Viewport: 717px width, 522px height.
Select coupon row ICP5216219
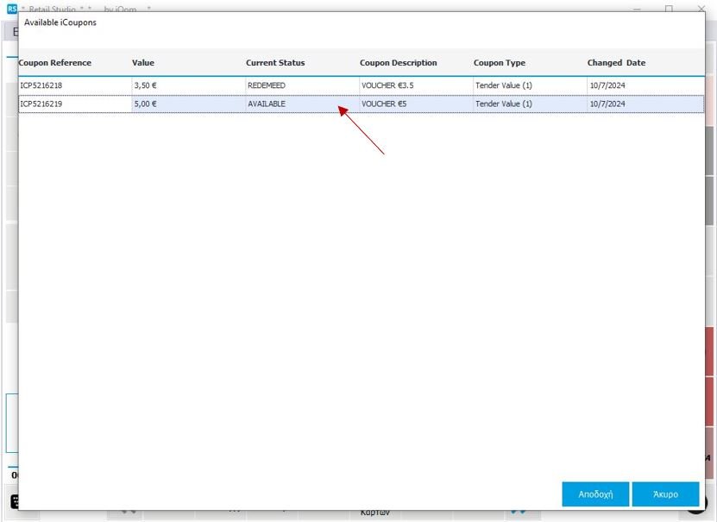tap(41, 104)
